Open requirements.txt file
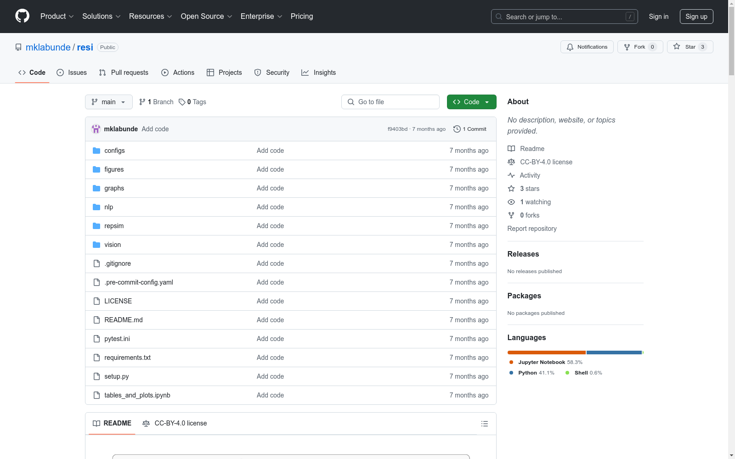 click(128, 358)
